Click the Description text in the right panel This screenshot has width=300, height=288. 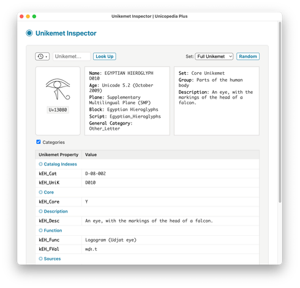pyautogui.click(x=216, y=97)
